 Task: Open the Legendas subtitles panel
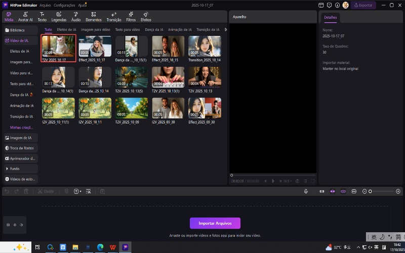tap(59, 16)
